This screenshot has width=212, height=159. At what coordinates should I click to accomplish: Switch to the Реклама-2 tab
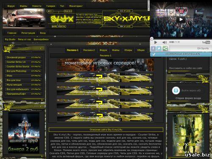(89, 50)
